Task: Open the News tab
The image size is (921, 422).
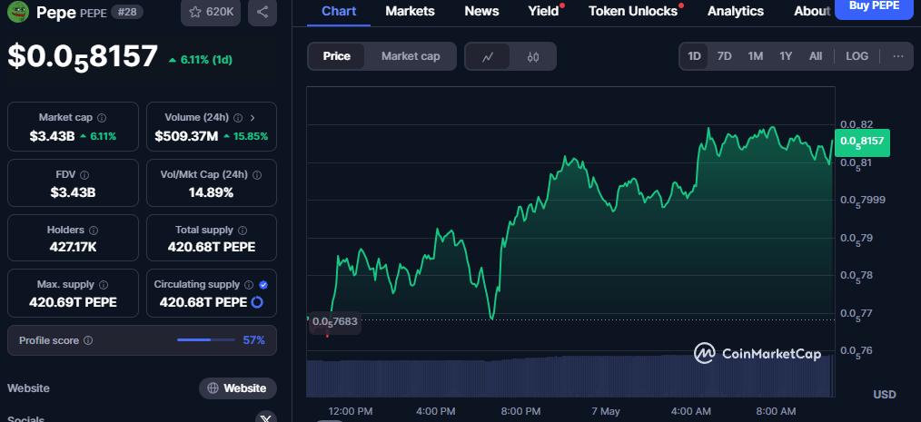Action: point(481,11)
